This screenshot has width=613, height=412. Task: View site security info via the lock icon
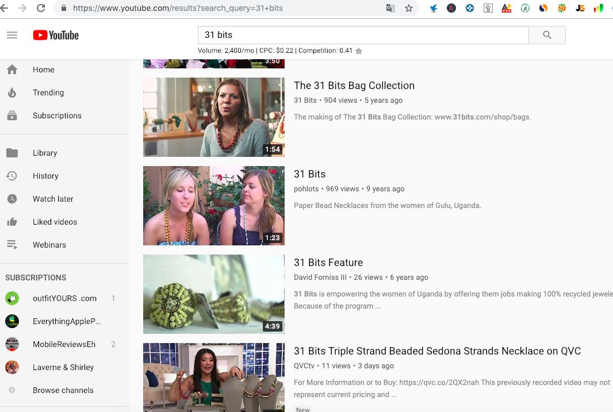64,8
